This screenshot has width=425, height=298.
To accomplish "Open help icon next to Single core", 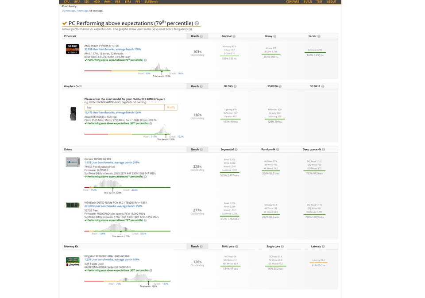I will [x=282, y=247].
